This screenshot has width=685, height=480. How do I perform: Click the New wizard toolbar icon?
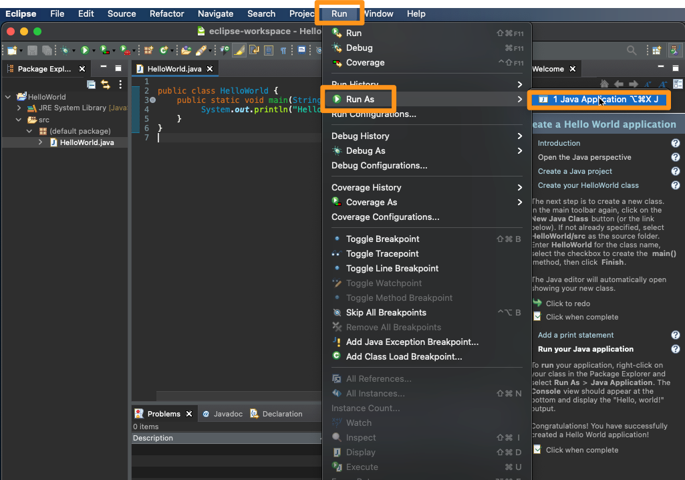pos(12,51)
